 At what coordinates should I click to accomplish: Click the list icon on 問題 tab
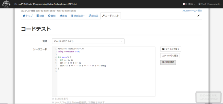[38, 16]
